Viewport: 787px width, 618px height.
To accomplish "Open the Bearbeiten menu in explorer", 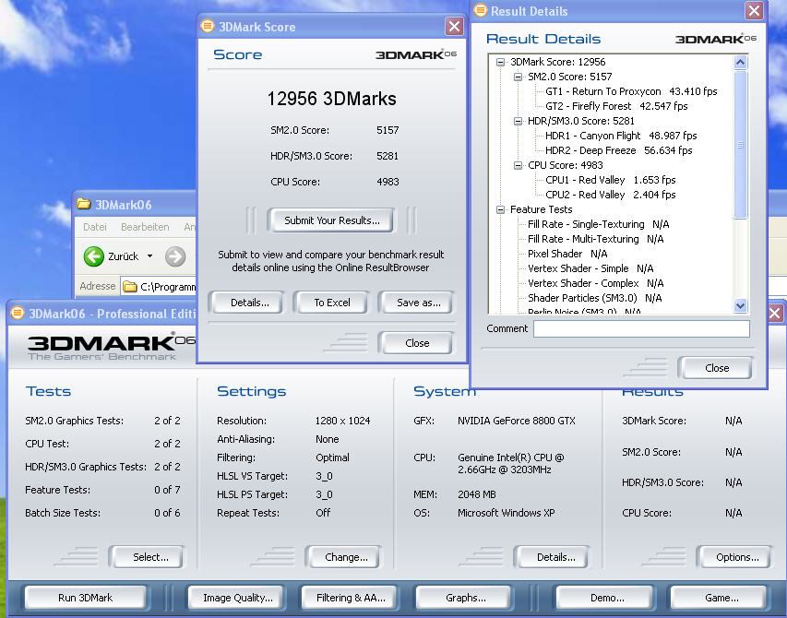I will click(145, 227).
